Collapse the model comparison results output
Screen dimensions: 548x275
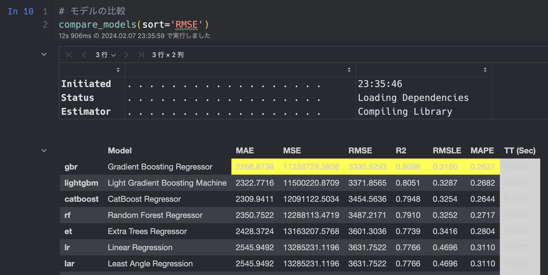coord(44,150)
